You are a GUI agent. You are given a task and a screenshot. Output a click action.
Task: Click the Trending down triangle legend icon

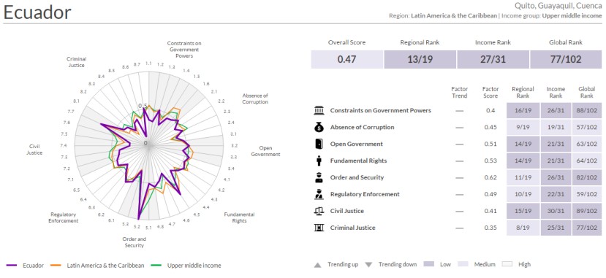(368, 265)
